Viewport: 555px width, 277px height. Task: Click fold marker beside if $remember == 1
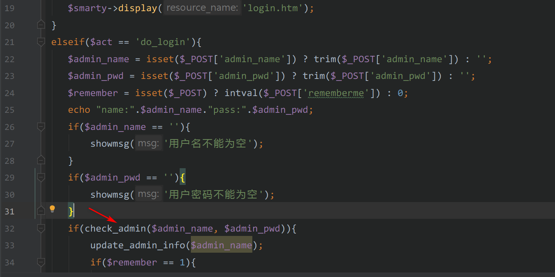pyautogui.click(x=41, y=262)
